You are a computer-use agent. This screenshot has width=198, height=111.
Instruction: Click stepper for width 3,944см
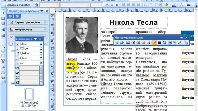[x=41, y=53]
